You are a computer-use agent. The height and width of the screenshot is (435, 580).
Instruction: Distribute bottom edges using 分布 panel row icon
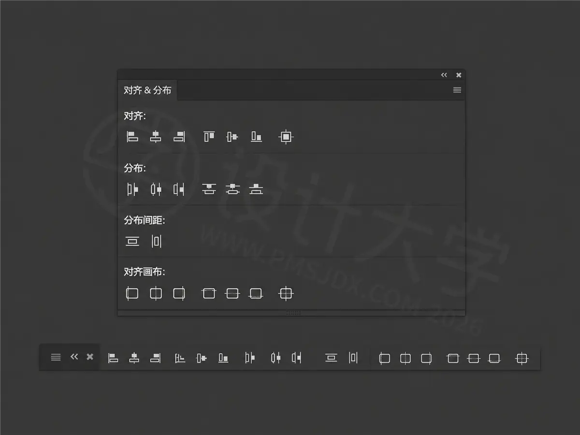tap(256, 189)
